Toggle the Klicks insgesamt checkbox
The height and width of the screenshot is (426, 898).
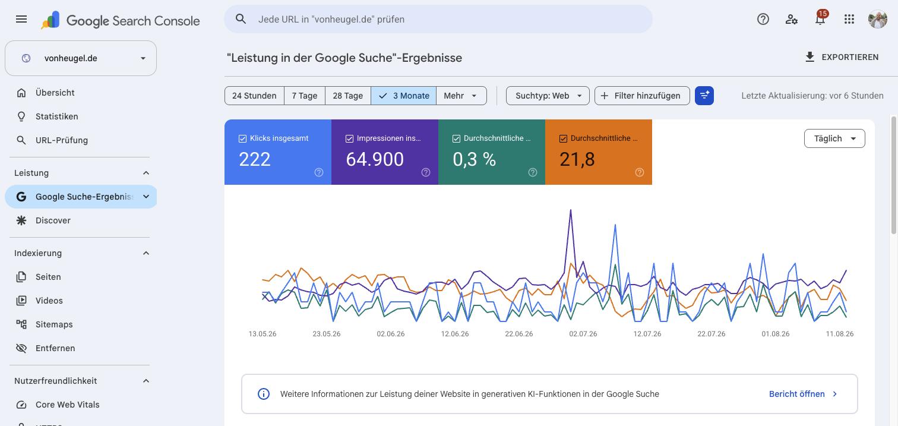point(242,138)
